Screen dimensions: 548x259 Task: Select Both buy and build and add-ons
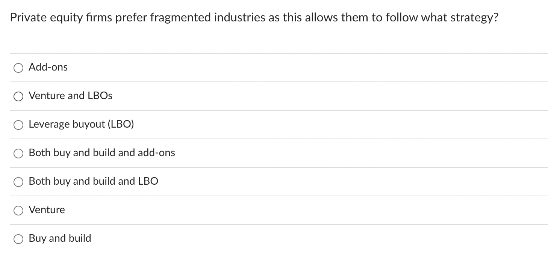tap(18, 153)
